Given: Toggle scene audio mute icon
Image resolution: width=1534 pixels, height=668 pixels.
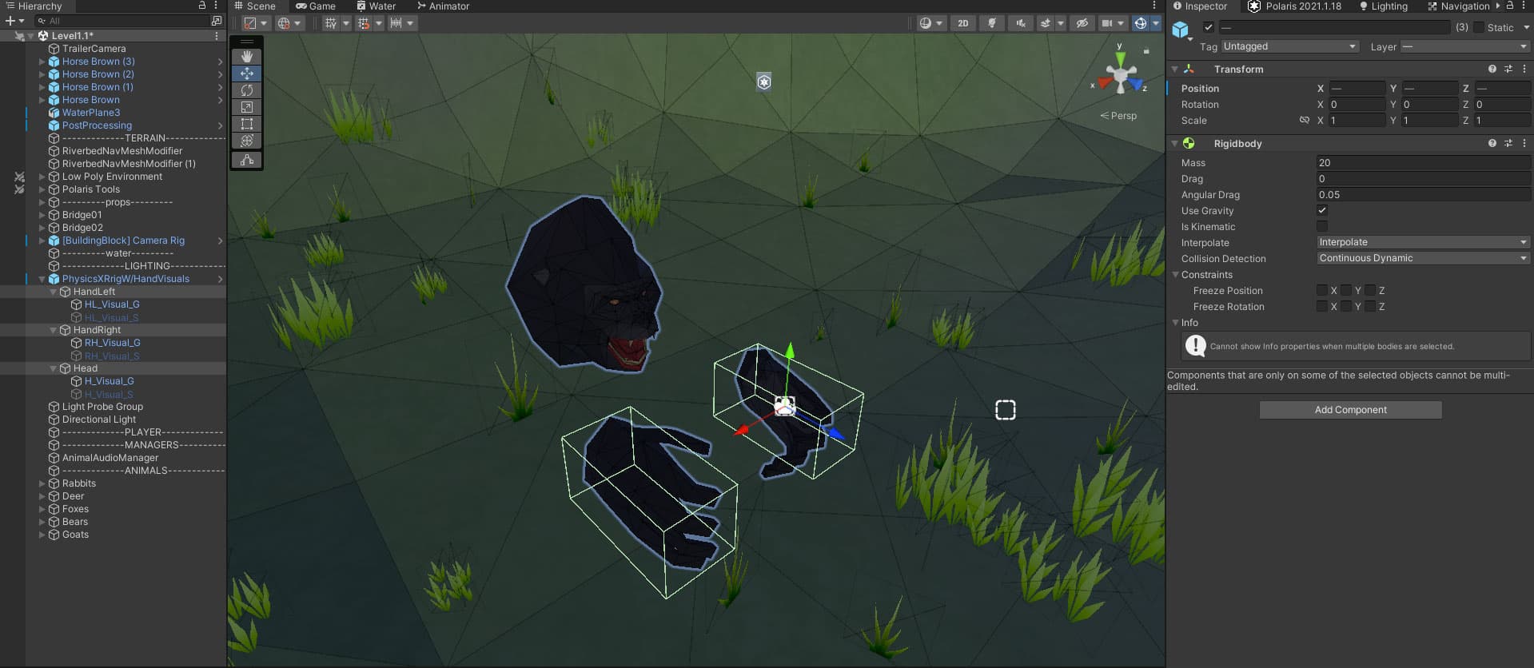Looking at the screenshot, I should coord(1020,23).
